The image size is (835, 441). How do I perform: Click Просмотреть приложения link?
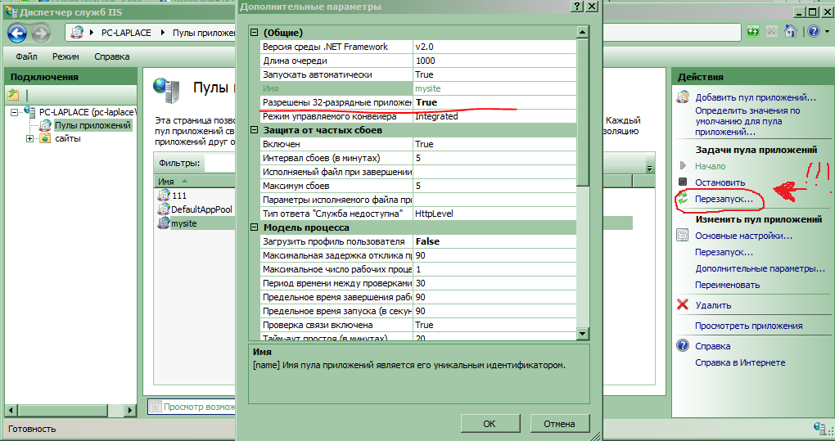(x=749, y=326)
